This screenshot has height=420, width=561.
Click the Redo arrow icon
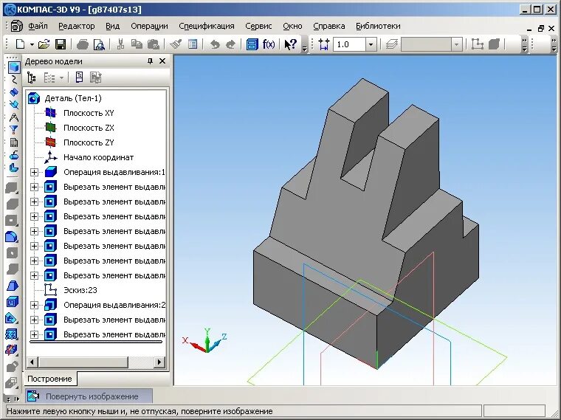pyautogui.click(x=231, y=44)
